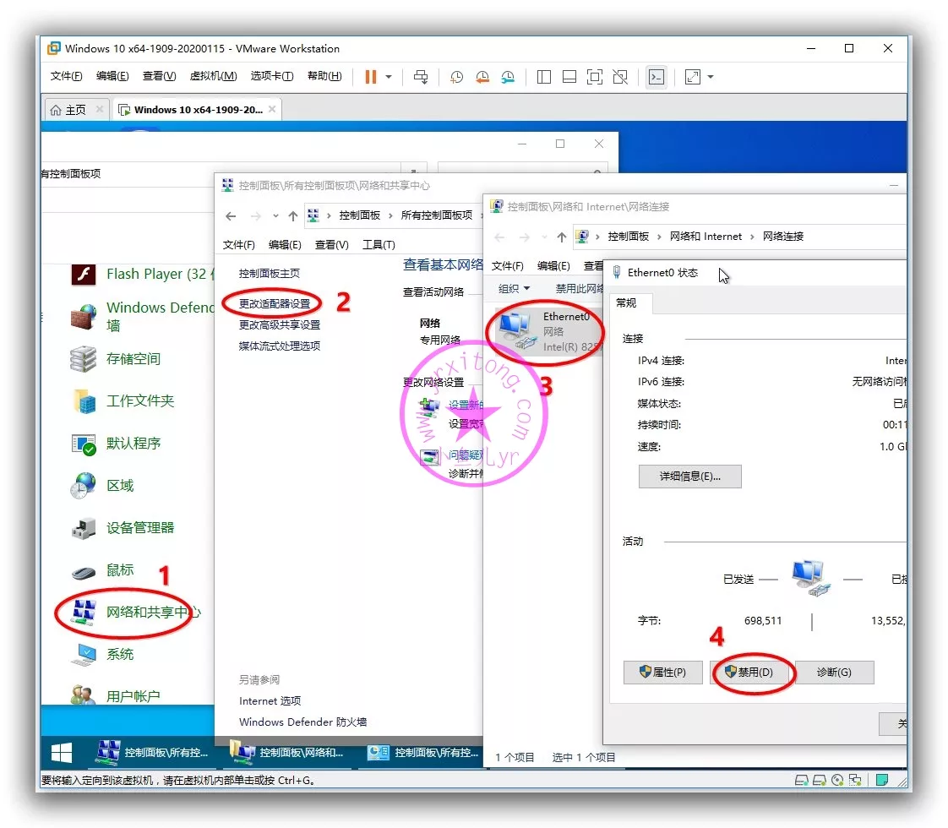Select the Ethernet0 network adapter icon
The image size is (948, 828).
[x=517, y=330]
